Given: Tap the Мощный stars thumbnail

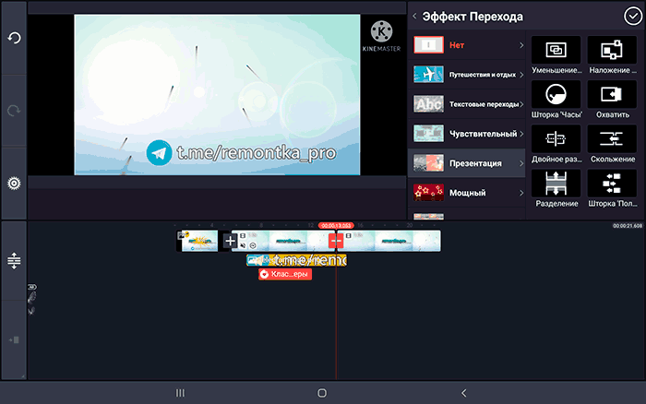Looking at the screenshot, I should 428,193.
